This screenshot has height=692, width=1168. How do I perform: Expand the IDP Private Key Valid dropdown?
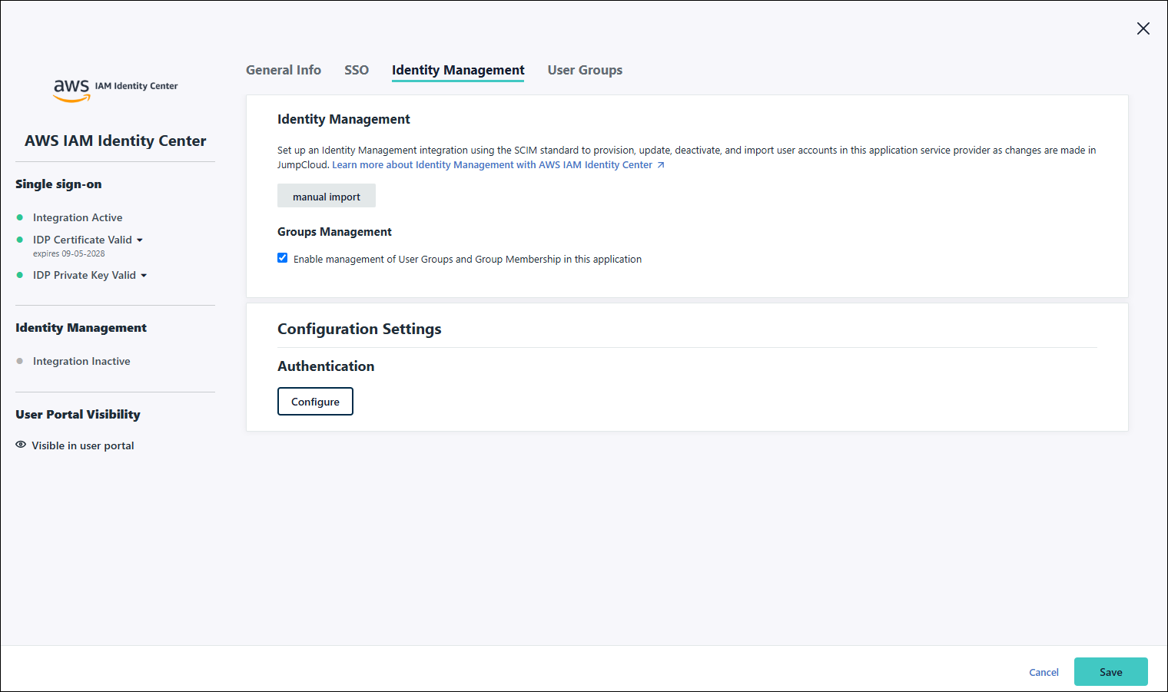[144, 276]
